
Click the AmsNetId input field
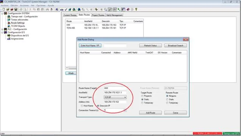tap(115, 93)
